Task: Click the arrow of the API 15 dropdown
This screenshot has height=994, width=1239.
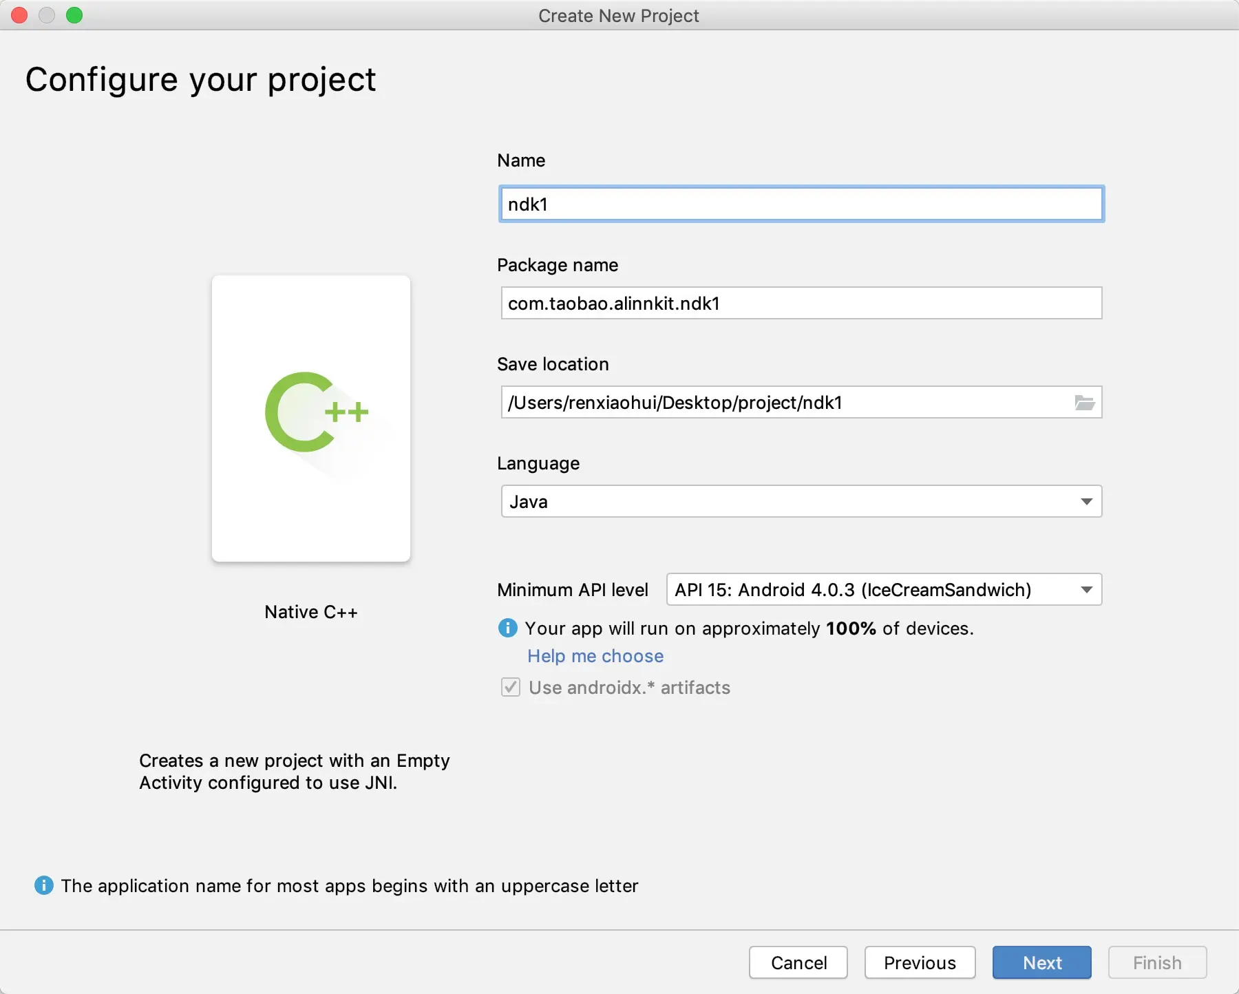Action: point(1087,590)
